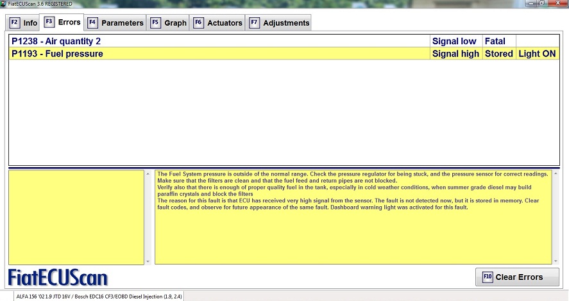The image size is (569, 301).
Task: Click the Signal low cell
Action: (x=454, y=41)
